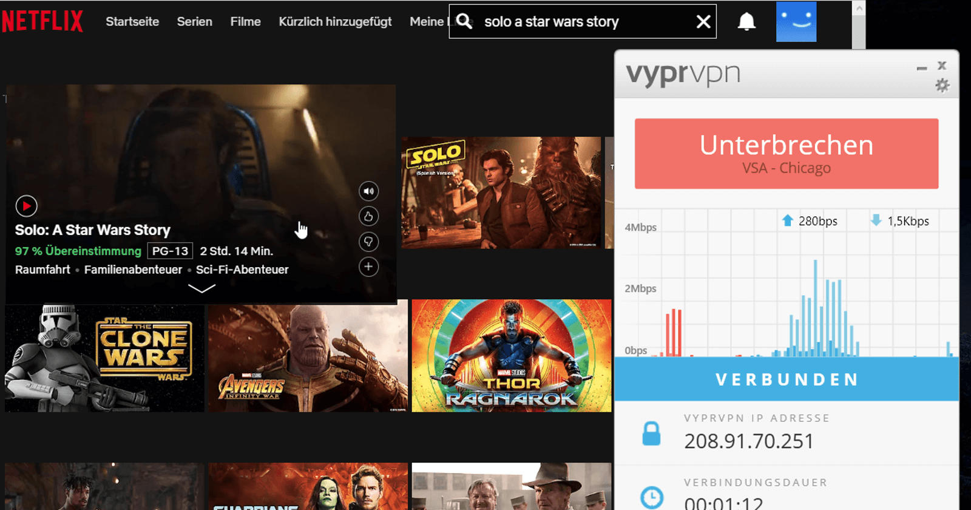Click the 2 Std. 14 Min. duration
Screen dimensions: 971x510
pyautogui.click(x=237, y=251)
